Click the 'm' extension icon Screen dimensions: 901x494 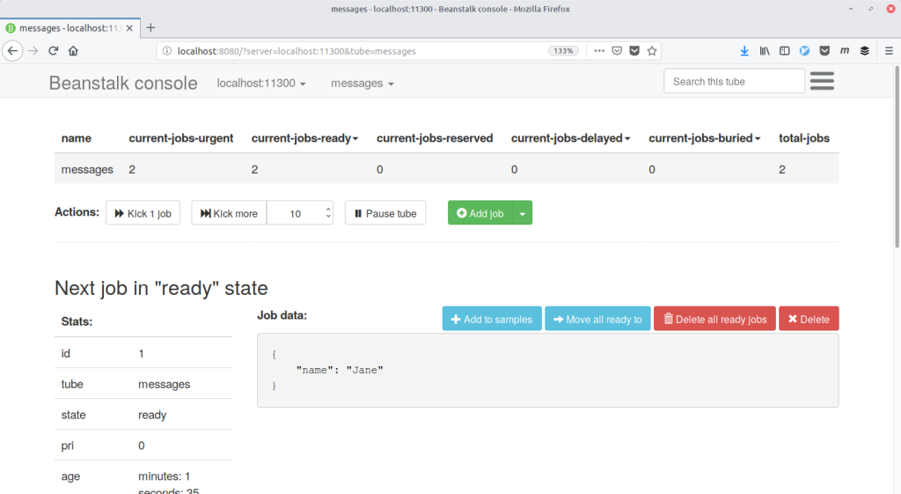(x=844, y=50)
